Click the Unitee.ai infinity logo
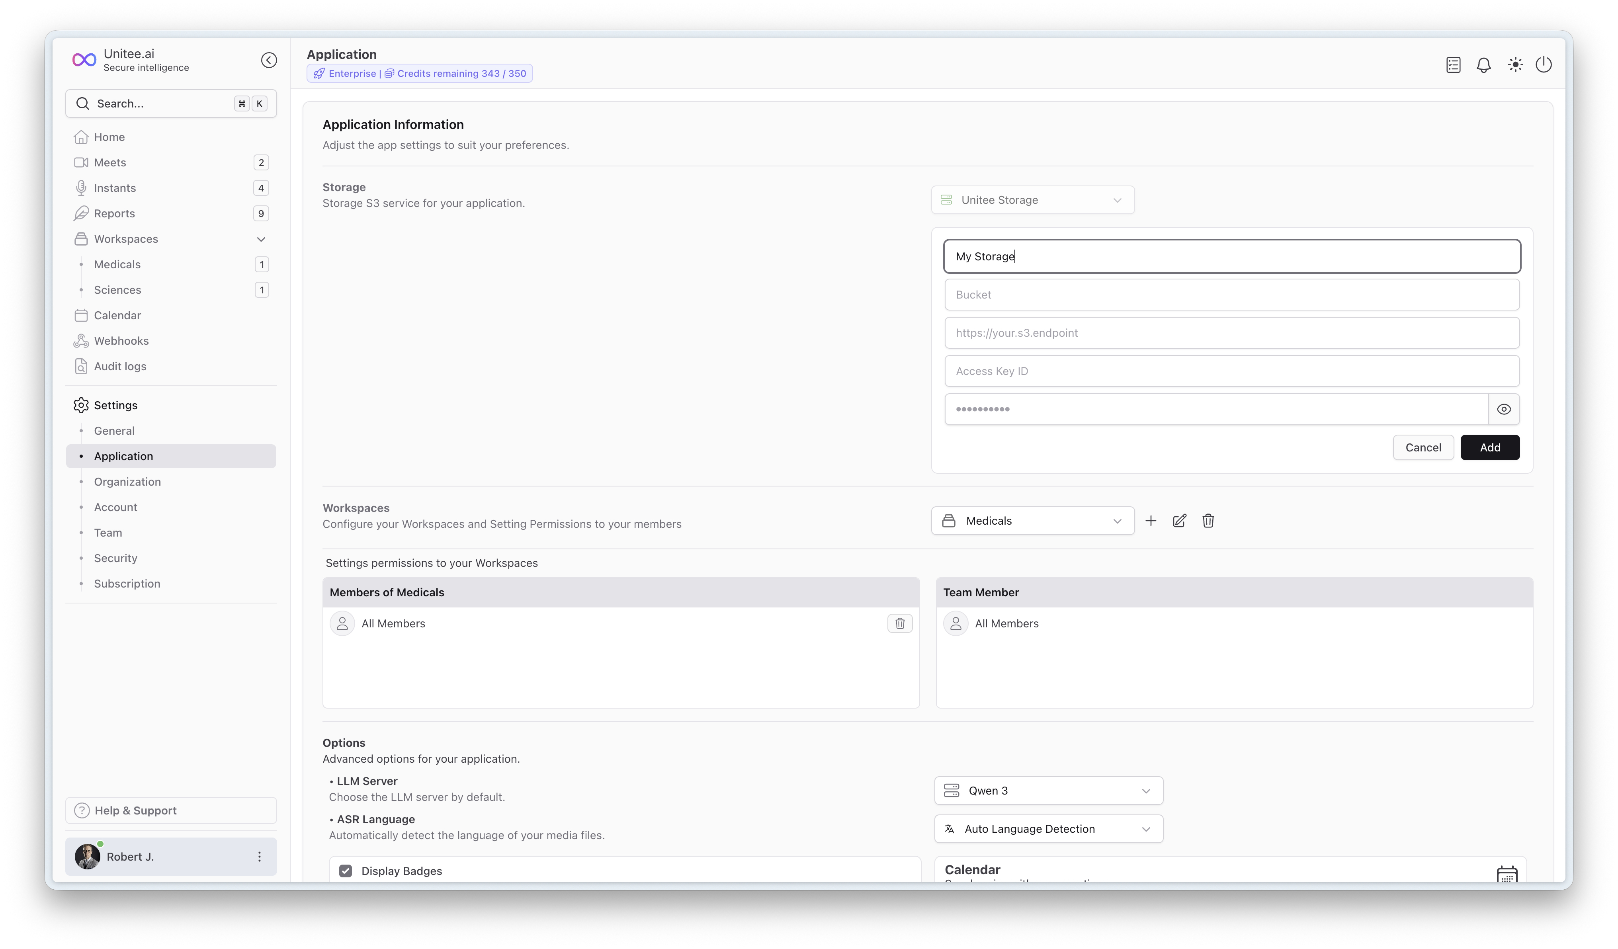1618x949 pixels. (x=84, y=61)
